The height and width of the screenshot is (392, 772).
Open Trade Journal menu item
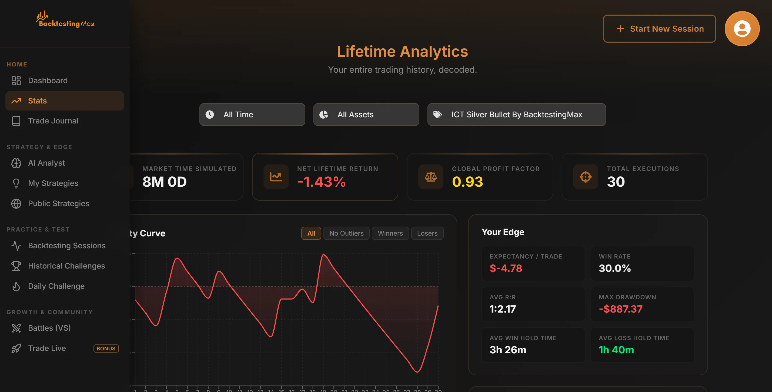coord(65,121)
